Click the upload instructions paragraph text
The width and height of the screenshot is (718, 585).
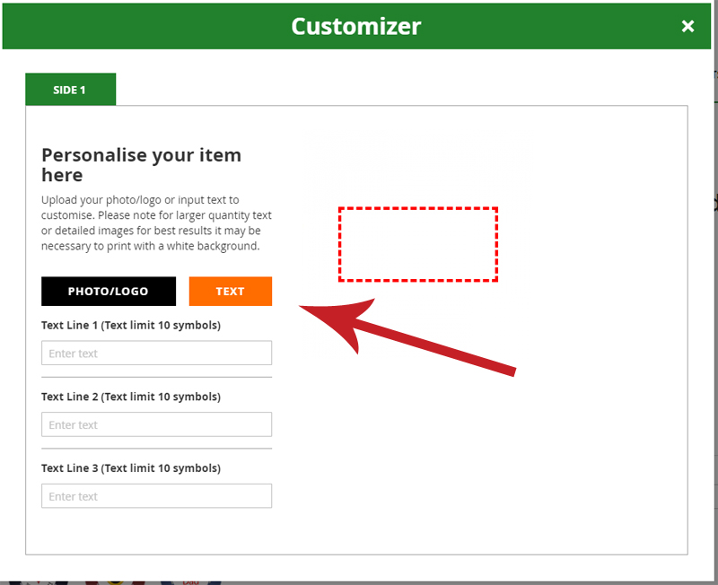pyautogui.click(x=156, y=223)
